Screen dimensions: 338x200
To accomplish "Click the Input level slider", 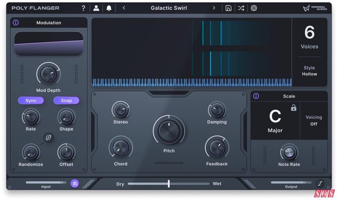I will click(x=46, y=182).
